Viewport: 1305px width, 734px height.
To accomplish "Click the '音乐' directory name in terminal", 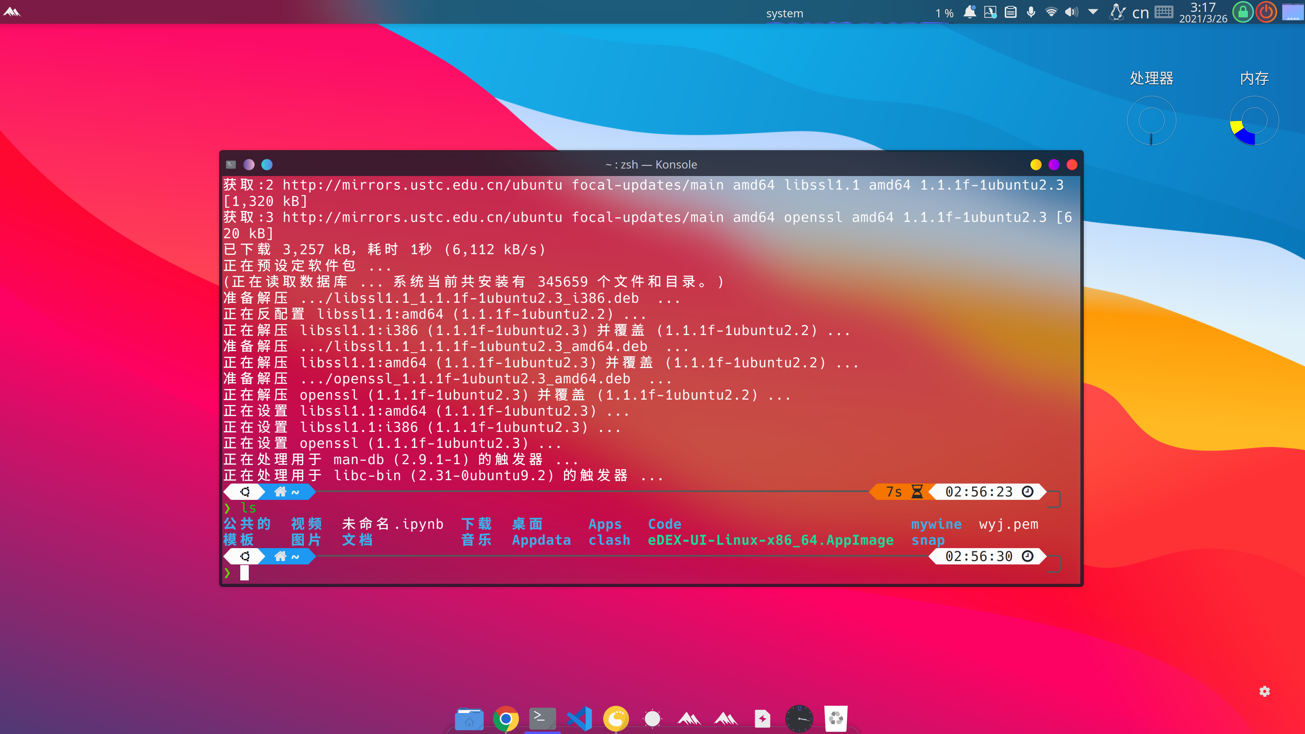I will [x=476, y=540].
